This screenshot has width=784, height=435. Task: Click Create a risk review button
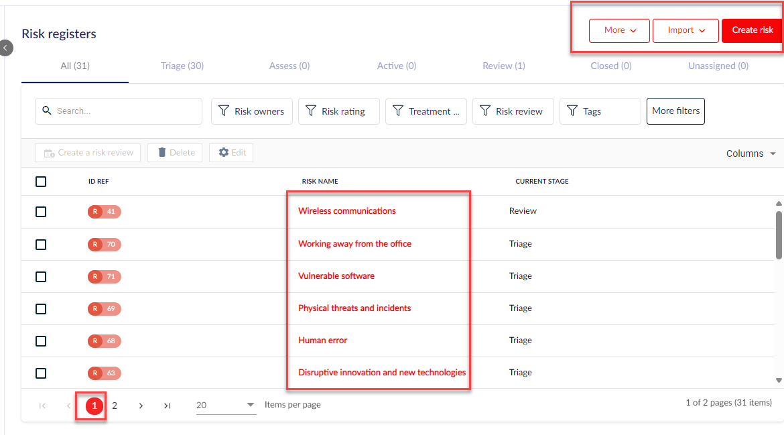point(88,153)
